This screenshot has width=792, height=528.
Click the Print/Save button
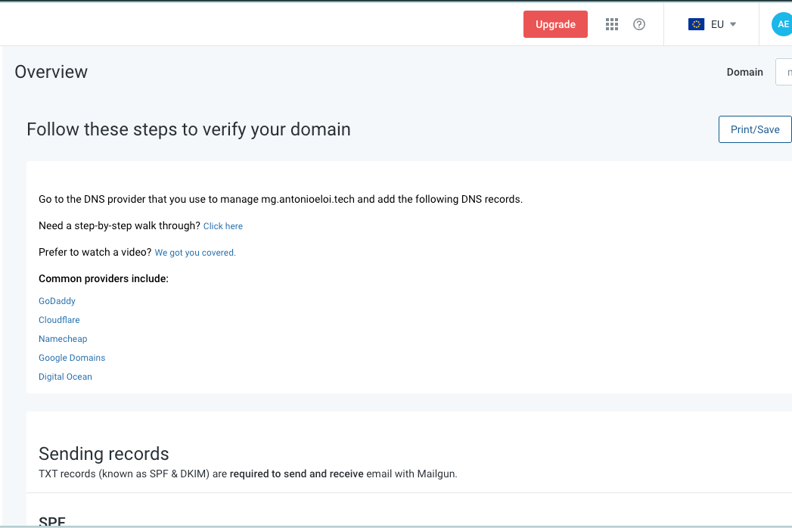(754, 129)
